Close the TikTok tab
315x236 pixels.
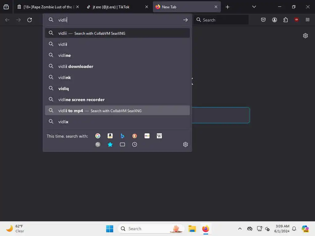pyautogui.click(x=147, y=7)
